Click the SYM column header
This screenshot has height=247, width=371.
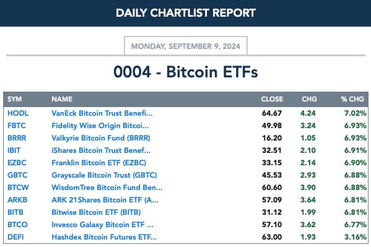[x=14, y=99]
